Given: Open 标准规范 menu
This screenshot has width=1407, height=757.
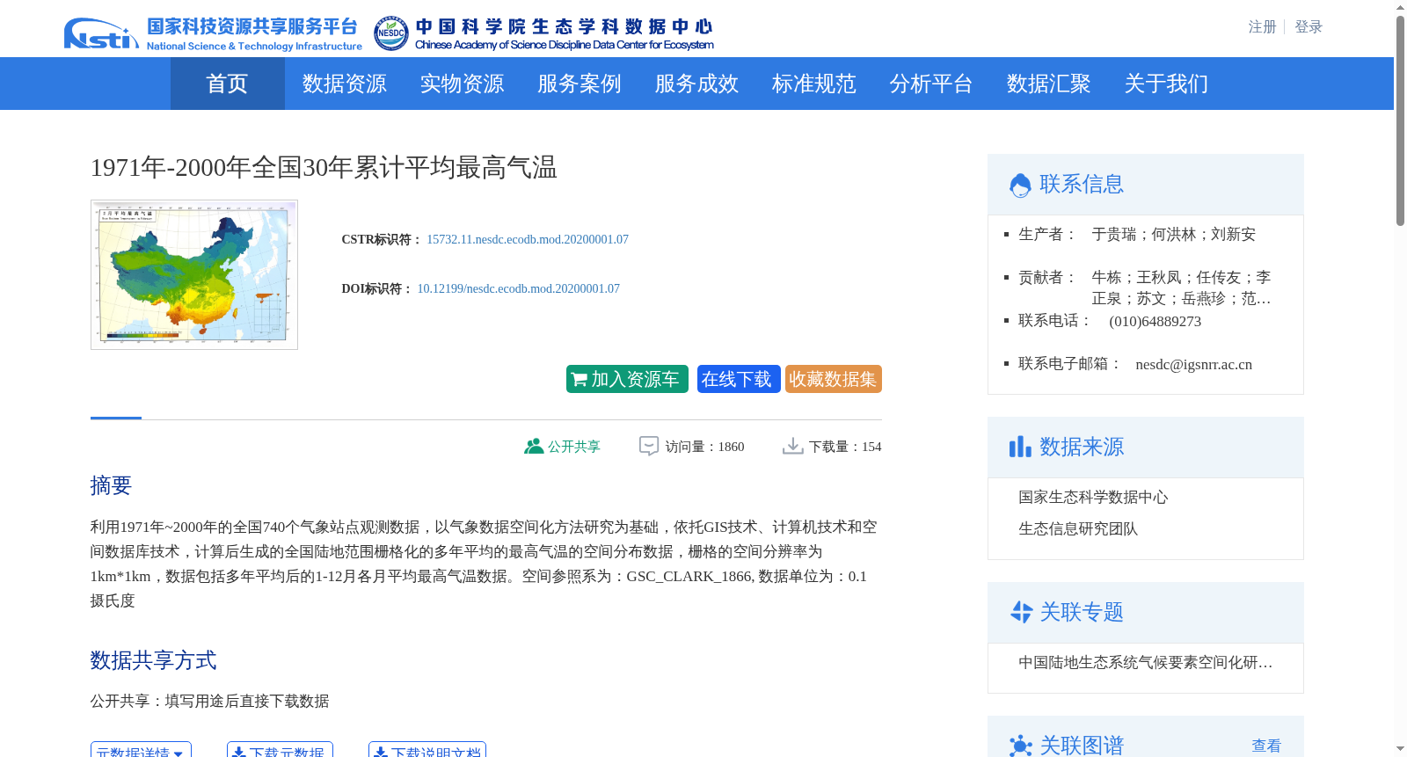Looking at the screenshot, I should (x=814, y=84).
